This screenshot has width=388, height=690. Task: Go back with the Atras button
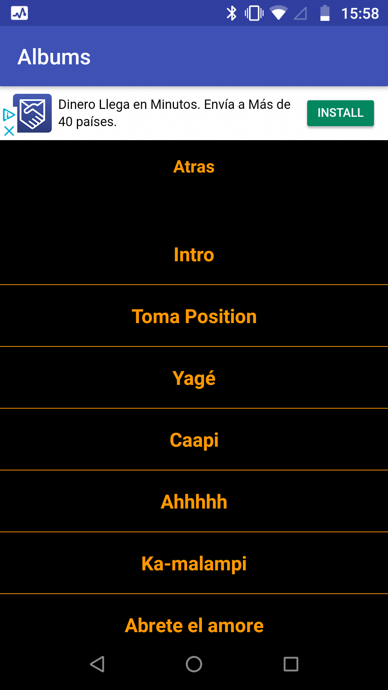[194, 167]
